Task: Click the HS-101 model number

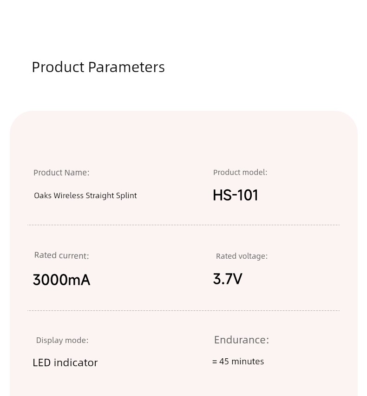Action: [236, 195]
